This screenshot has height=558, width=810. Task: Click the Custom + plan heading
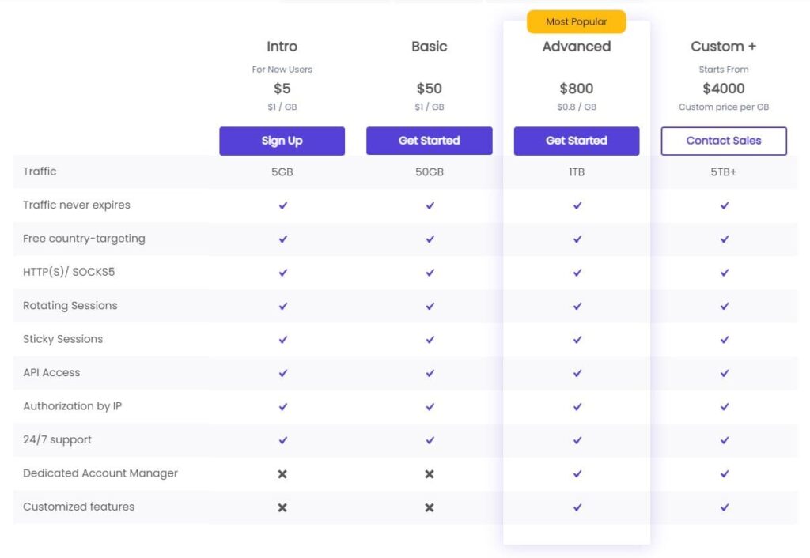coord(724,47)
